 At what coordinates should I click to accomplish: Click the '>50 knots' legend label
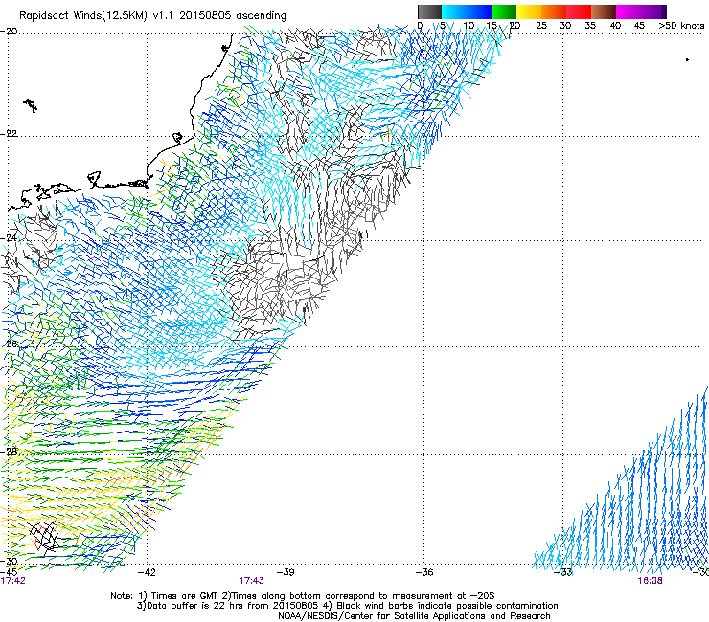[681, 26]
